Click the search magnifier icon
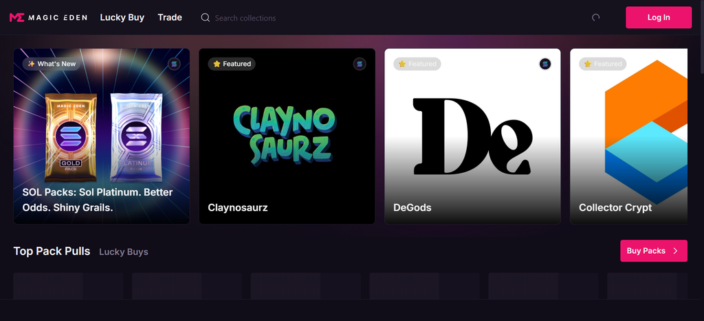Viewport: 704px width, 321px height. [x=205, y=18]
